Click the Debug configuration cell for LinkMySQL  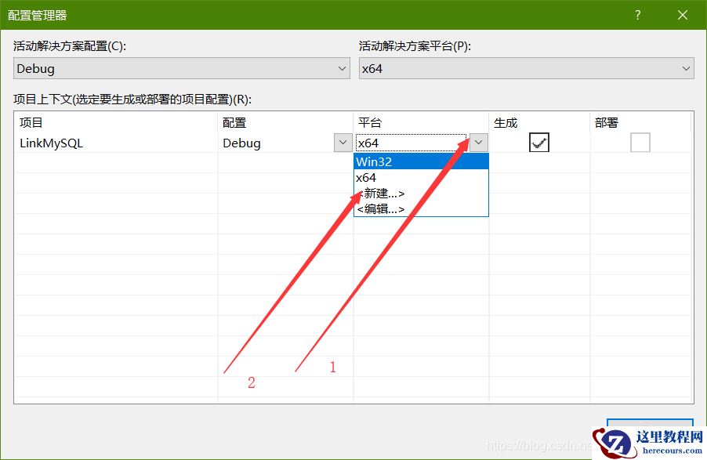(x=276, y=143)
